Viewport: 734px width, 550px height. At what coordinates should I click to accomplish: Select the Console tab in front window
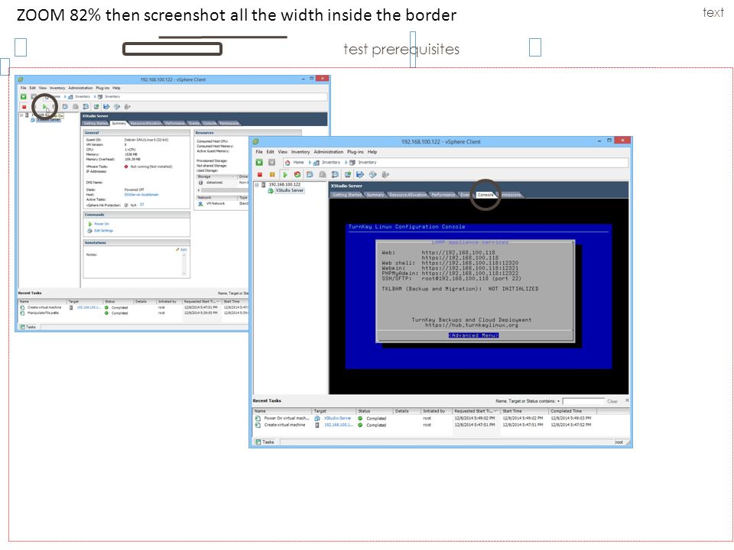point(486,195)
